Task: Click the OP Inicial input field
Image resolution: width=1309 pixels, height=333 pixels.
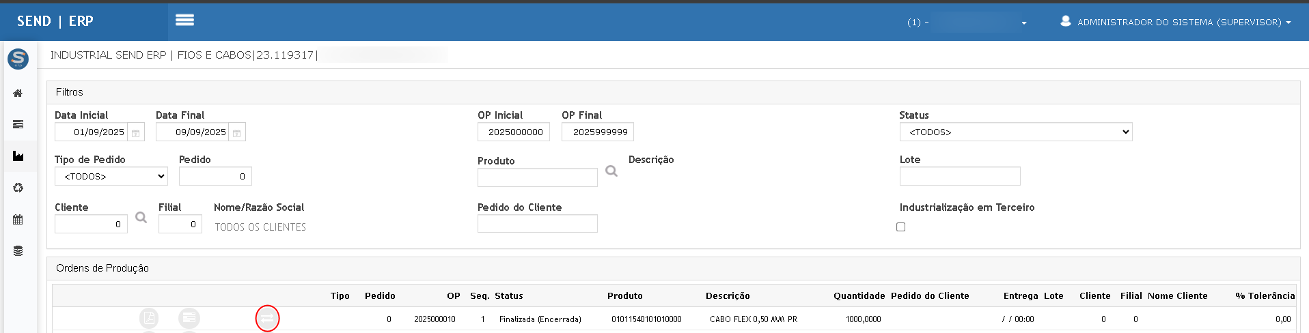Action: click(x=514, y=132)
